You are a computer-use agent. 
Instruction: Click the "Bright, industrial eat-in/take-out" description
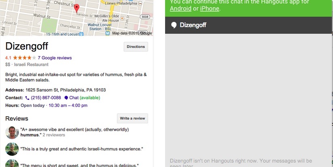tap(76, 77)
